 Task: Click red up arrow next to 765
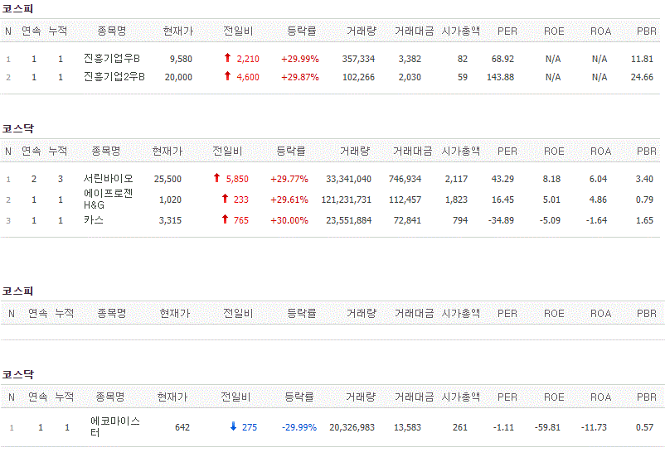point(225,219)
